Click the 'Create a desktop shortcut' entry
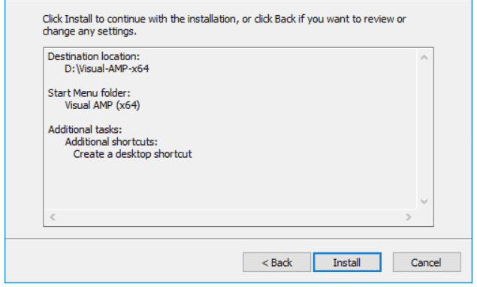This screenshot has height=287, width=477. (x=132, y=154)
